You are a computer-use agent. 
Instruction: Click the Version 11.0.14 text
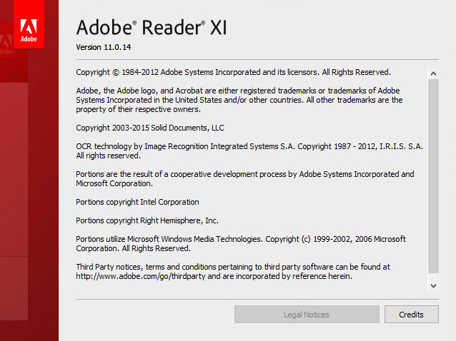[x=104, y=47]
